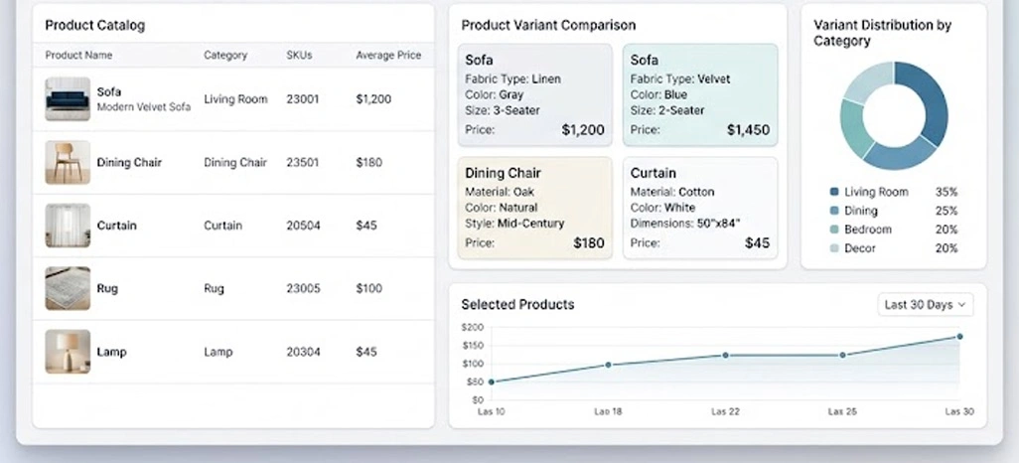Click the Las 10 chart data point
This screenshot has height=463, width=1019.
(492, 383)
